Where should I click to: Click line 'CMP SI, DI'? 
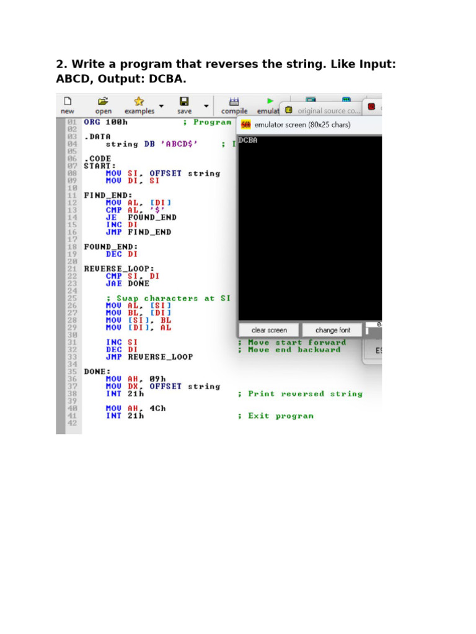point(133,276)
